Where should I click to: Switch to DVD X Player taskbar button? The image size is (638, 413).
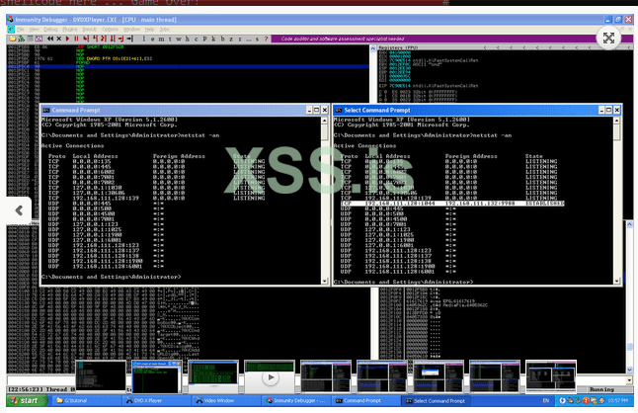(x=156, y=401)
